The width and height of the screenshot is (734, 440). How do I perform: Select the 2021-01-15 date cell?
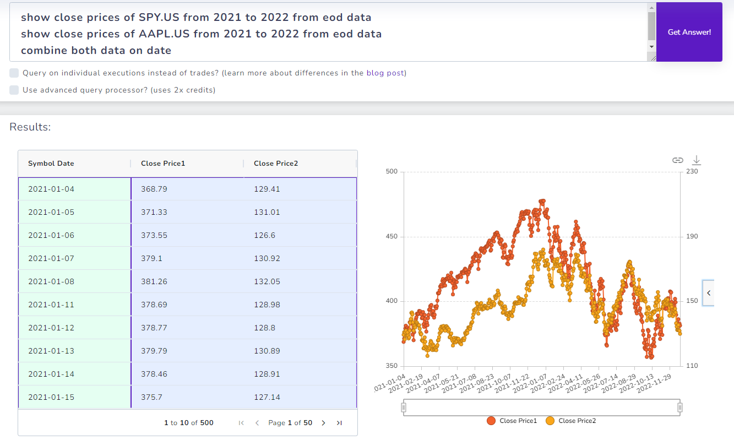pyautogui.click(x=74, y=397)
